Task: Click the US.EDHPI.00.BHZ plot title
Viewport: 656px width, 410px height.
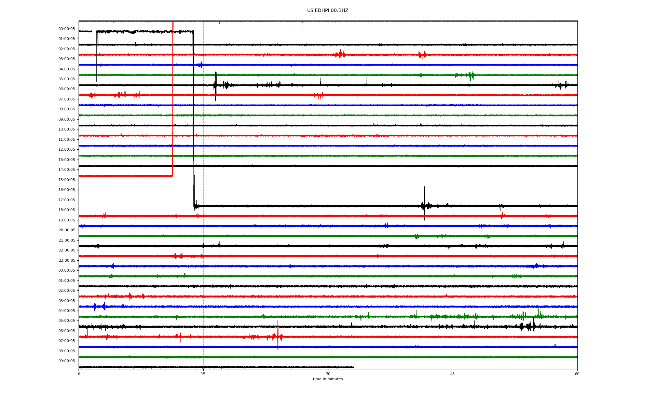Action: [x=328, y=11]
